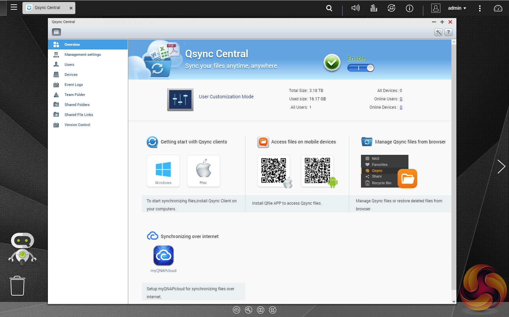Click the Qsync clients sync icon

(152, 142)
